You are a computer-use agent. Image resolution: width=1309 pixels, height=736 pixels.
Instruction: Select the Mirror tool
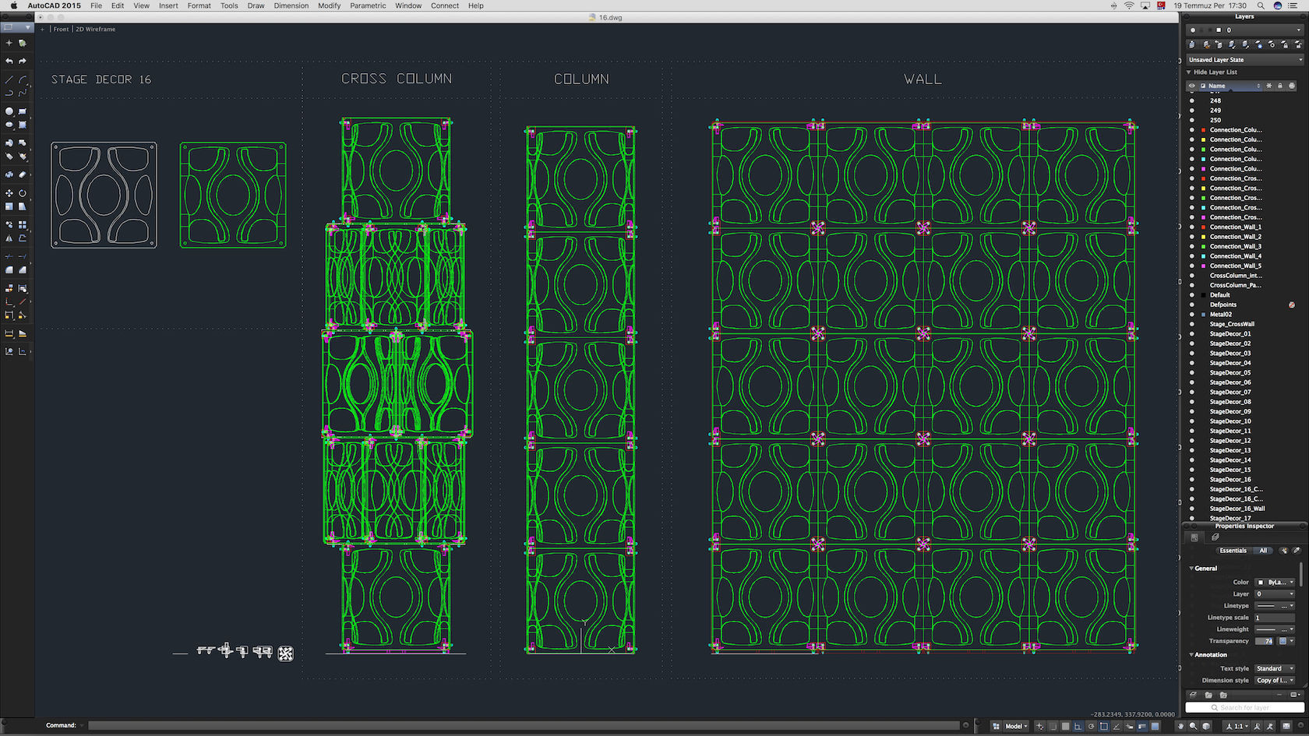point(9,238)
